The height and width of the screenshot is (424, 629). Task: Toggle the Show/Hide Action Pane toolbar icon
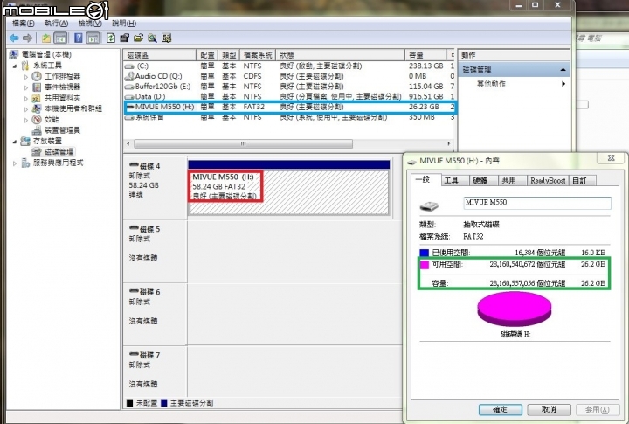[x=93, y=38]
